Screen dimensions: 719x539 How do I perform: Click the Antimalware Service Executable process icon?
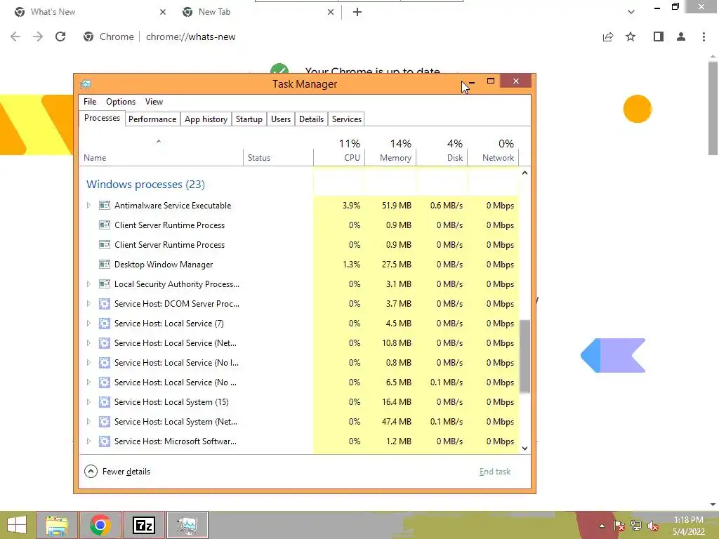click(x=105, y=206)
